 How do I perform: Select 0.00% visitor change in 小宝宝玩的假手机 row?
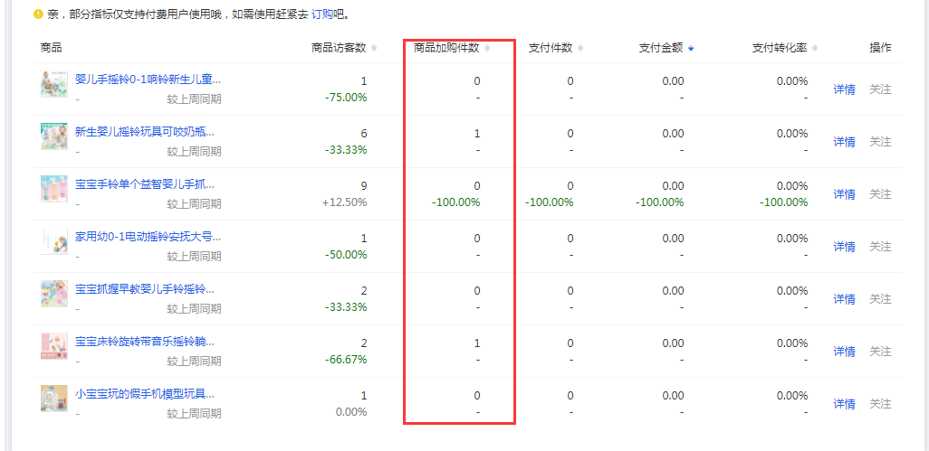click(351, 412)
